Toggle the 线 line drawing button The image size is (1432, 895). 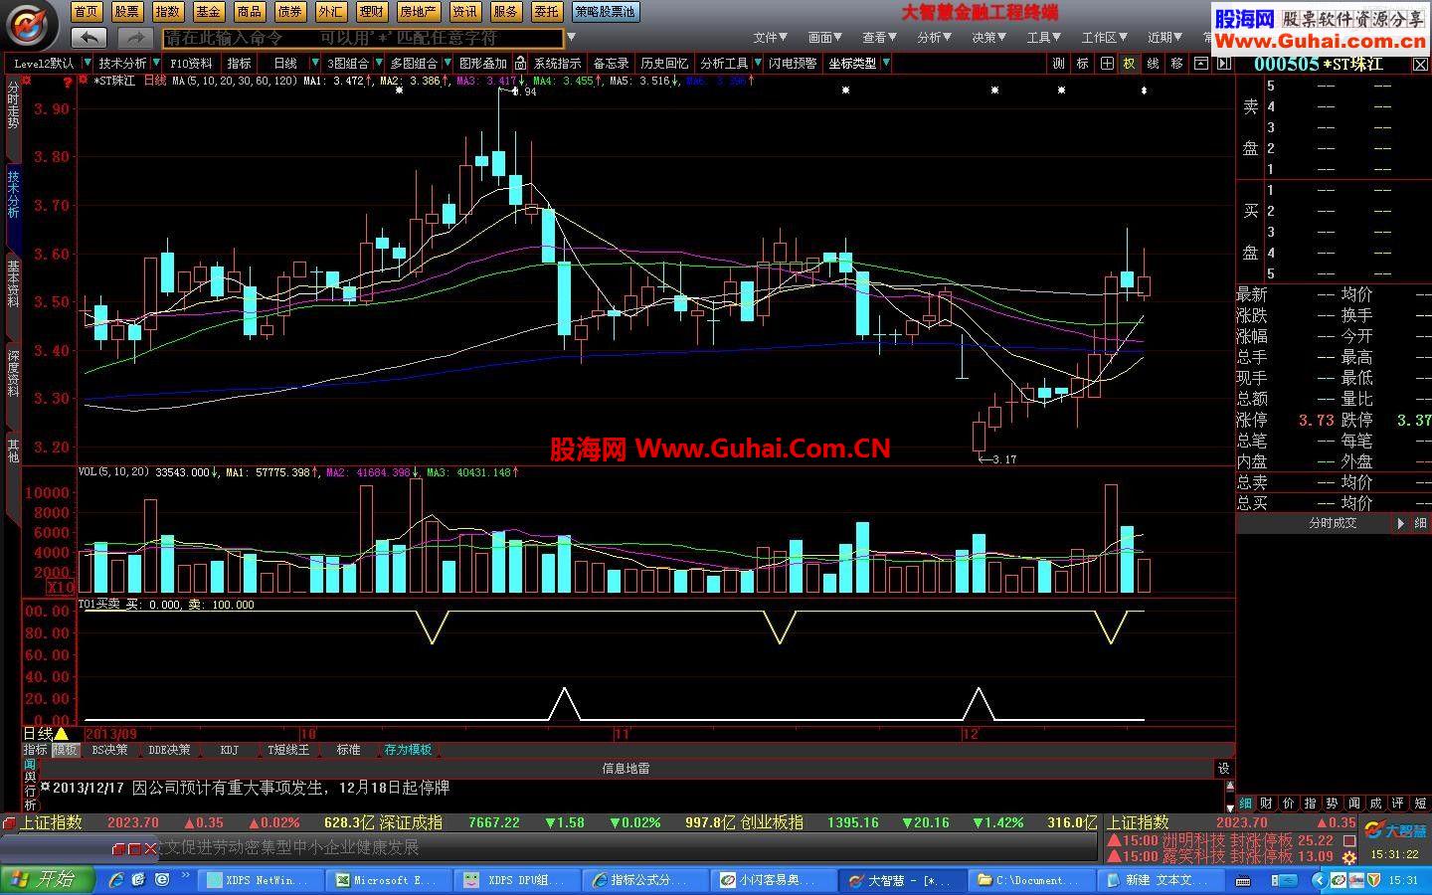[x=1153, y=63]
